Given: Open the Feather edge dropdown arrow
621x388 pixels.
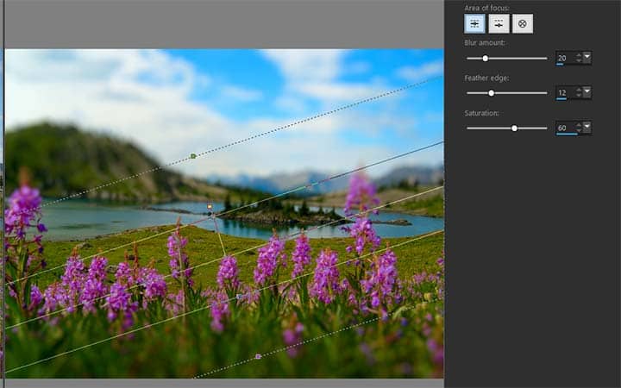Looking at the screenshot, I should (x=587, y=92).
